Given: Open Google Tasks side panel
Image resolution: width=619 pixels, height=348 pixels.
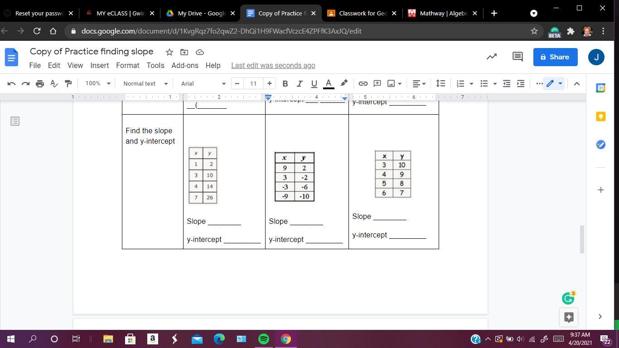Looking at the screenshot, I should pyautogui.click(x=600, y=145).
